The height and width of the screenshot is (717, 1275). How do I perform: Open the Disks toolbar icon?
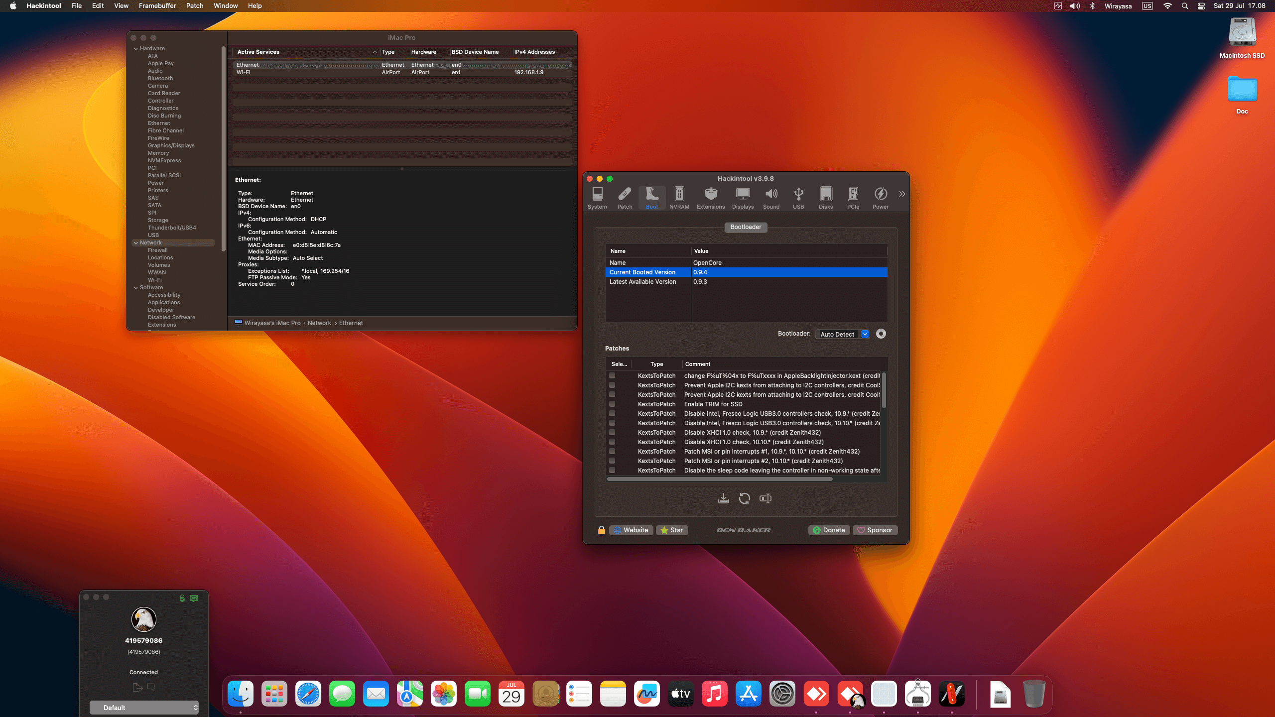pos(826,198)
